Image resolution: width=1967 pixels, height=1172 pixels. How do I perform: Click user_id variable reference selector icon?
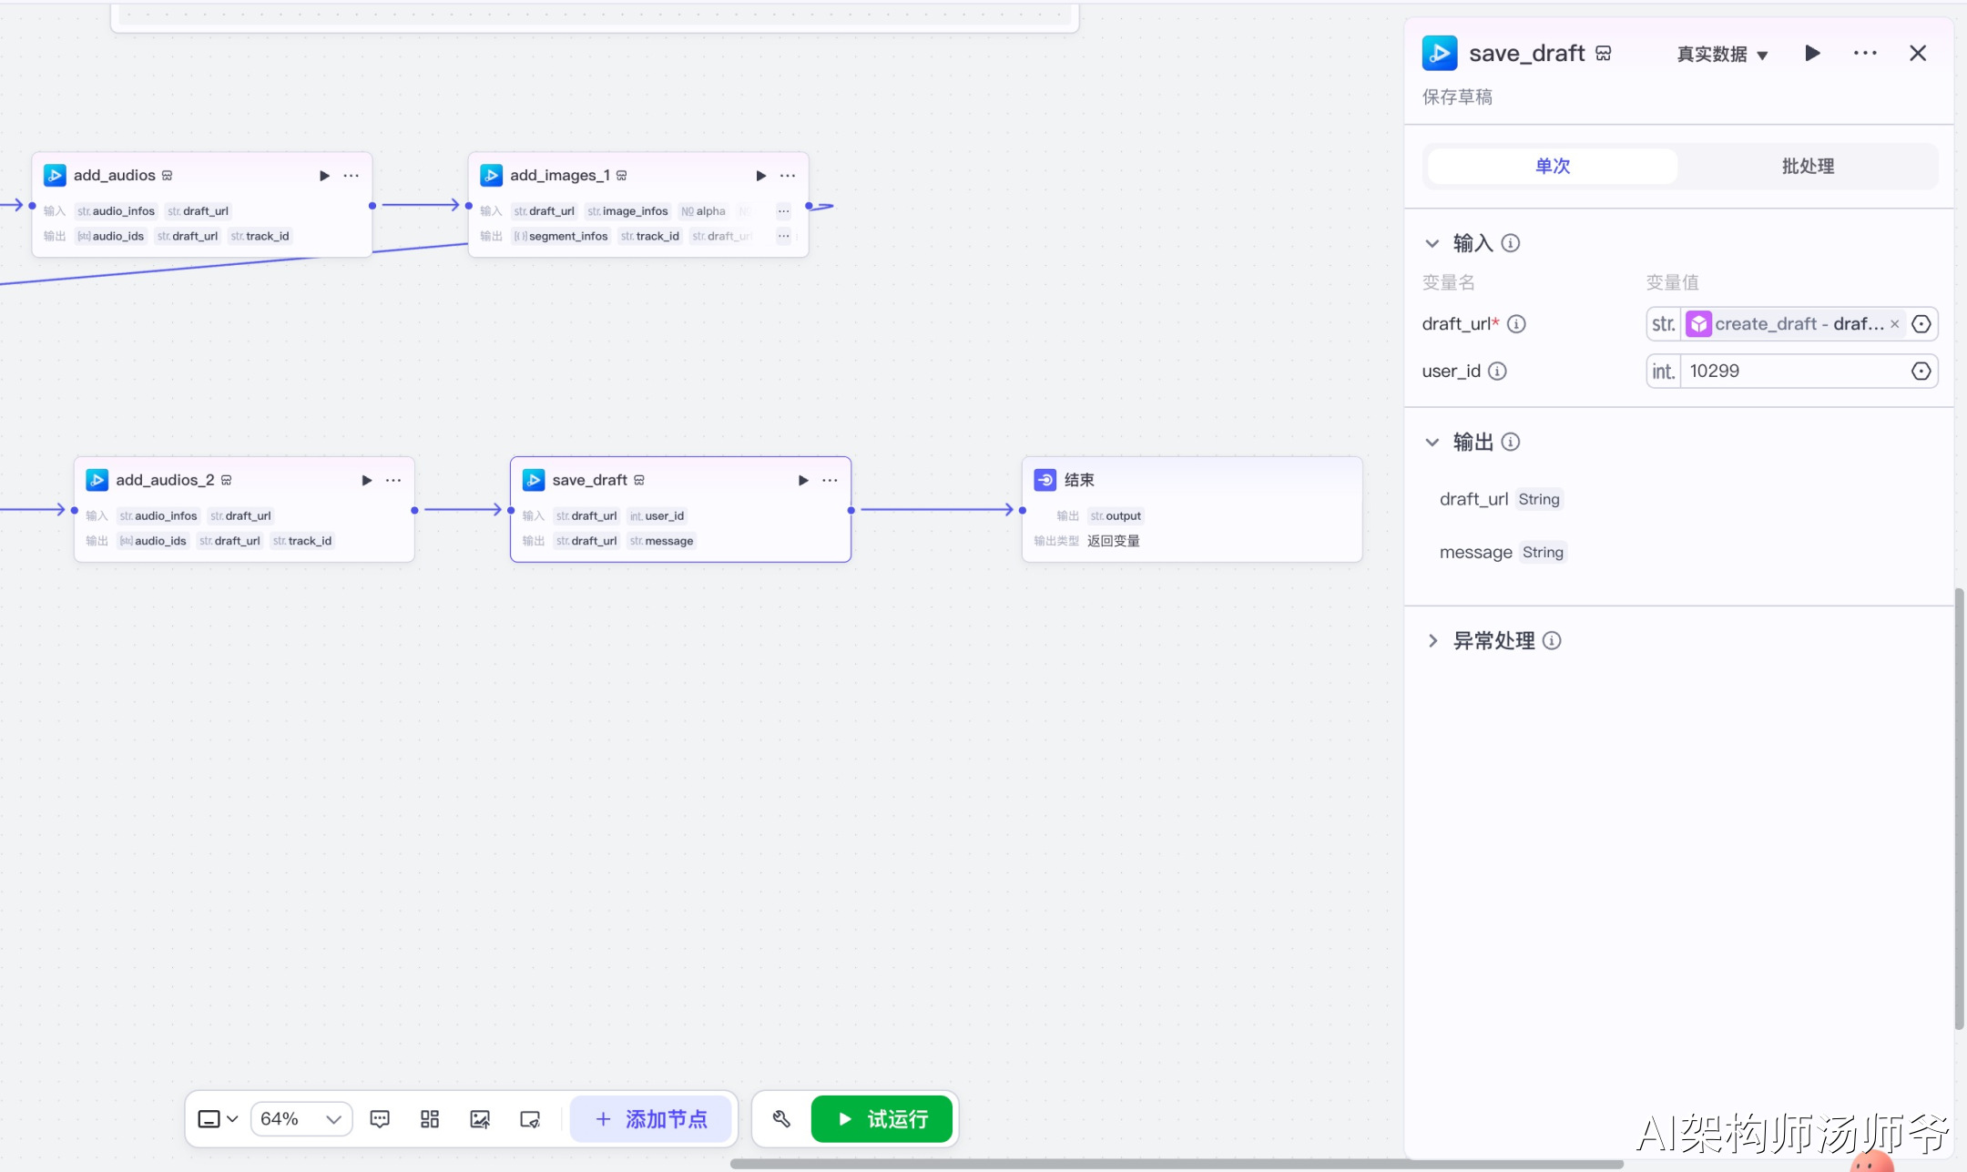(x=1921, y=371)
